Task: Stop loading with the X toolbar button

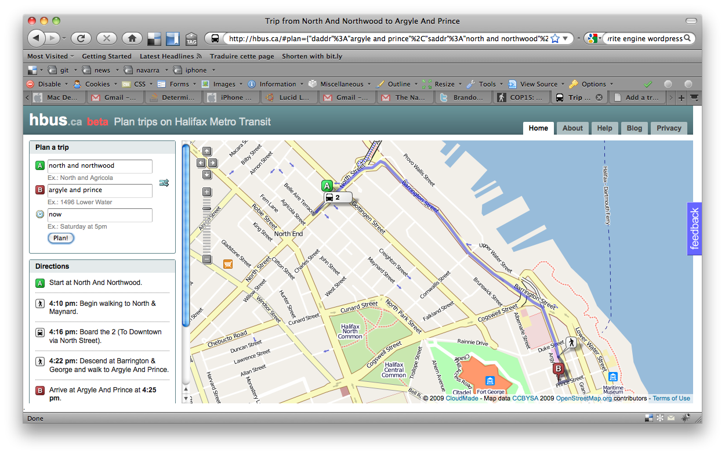Action: 107,38
